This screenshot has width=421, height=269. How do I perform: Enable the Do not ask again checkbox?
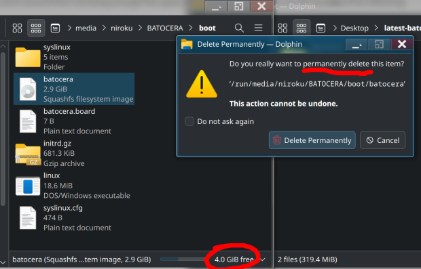click(x=189, y=121)
